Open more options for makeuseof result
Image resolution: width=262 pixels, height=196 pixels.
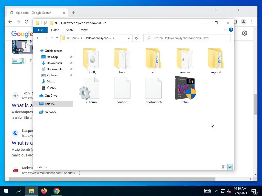[79, 173]
